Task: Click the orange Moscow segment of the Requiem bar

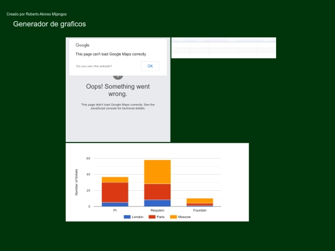Action: (158, 172)
